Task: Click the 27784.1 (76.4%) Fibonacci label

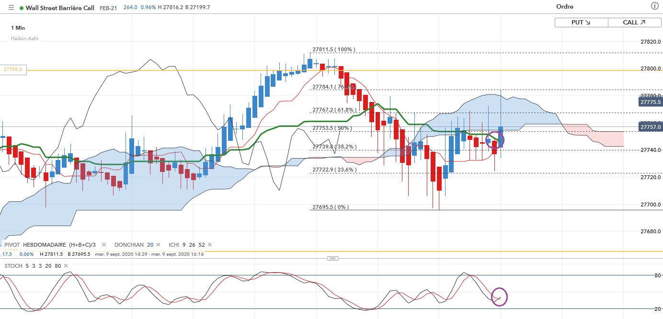Action: [334, 87]
